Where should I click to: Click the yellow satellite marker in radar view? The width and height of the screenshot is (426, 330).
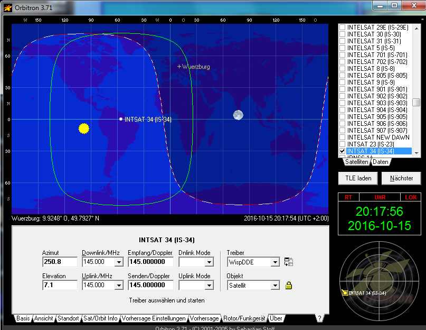pyautogui.click(x=345, y=292)
